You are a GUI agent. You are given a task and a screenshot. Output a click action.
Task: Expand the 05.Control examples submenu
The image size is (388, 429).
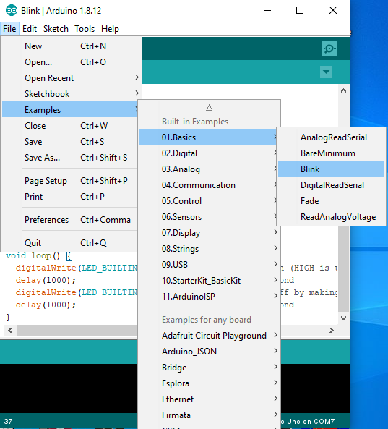[x=209, y=200]
